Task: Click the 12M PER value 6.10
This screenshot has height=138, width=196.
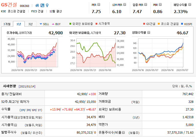Action: coord(117,12)
